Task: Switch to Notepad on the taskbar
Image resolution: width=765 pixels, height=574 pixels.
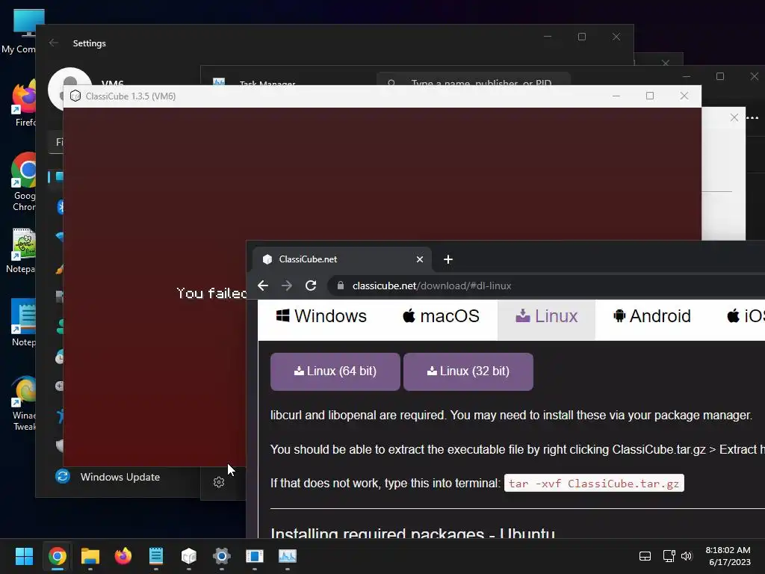Action: pos(156,556)
